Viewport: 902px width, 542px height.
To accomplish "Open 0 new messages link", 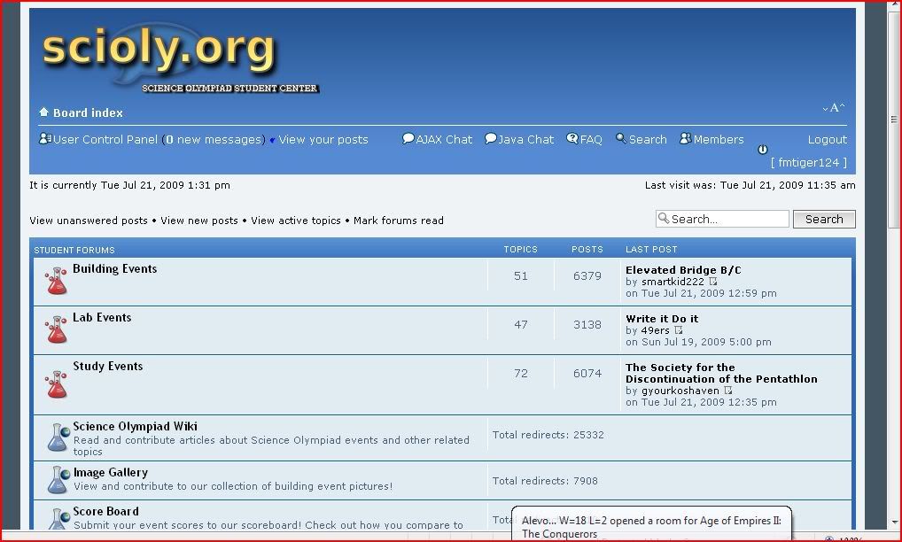I will [x=214, y=140].
